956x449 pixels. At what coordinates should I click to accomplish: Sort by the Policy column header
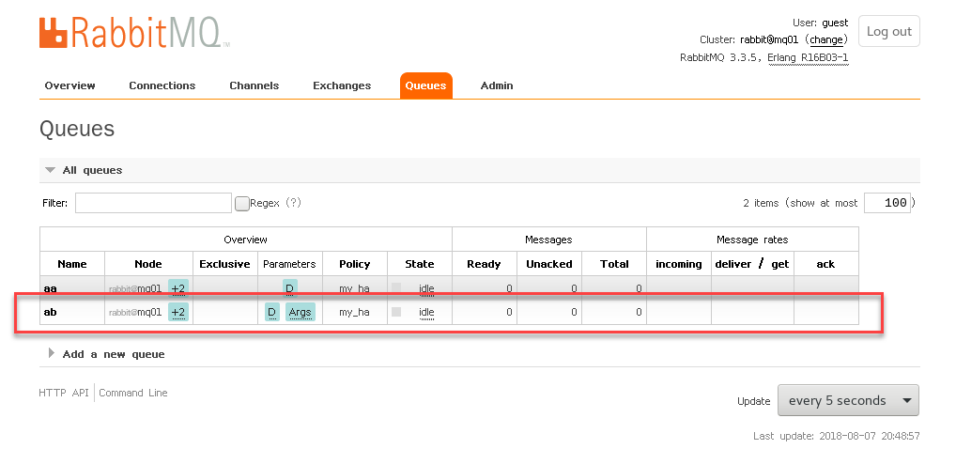(x=355, y=264)
